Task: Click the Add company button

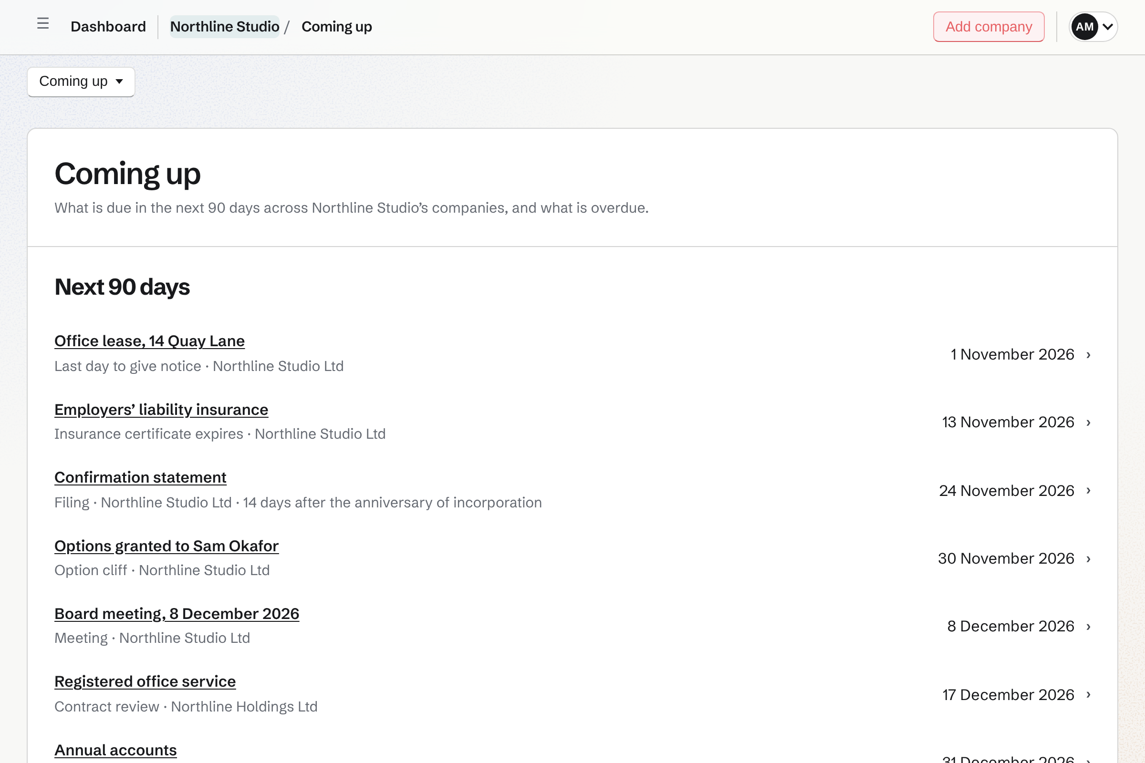Action: click(988, 27)
